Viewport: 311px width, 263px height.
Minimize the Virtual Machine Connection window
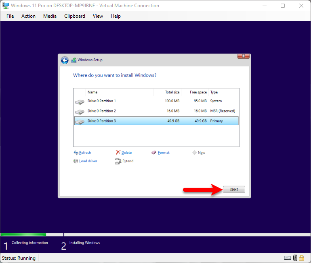[x=265, y=6]
